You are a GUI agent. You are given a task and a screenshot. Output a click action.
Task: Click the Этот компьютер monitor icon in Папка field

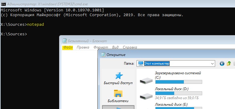coord(141,64)
